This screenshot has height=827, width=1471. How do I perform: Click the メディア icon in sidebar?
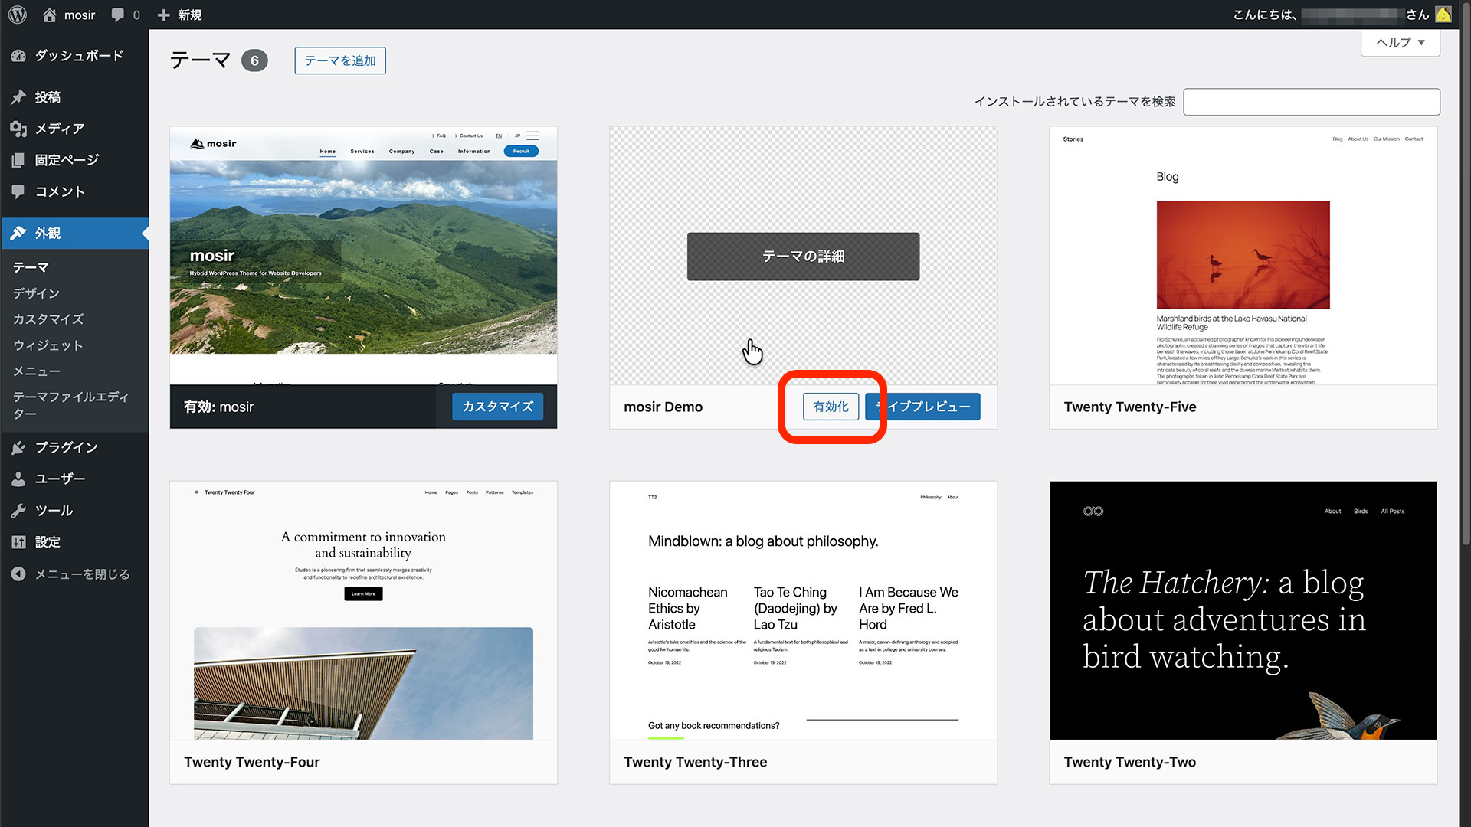click(x=18, y=129)
